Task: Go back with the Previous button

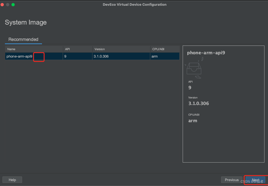Action: pos(231,180)
